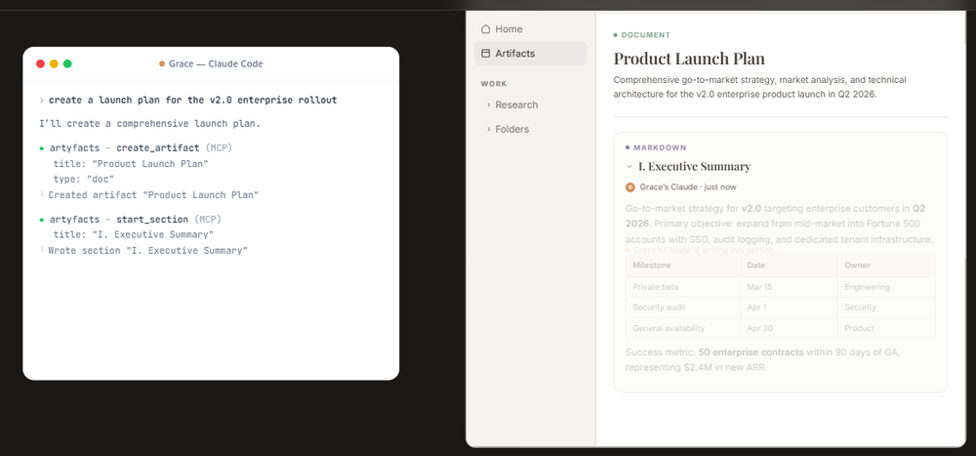The image size is (976, 456).
Task: Expand the Folders chevron in the sidebar
Action: (x=489, y=129)
